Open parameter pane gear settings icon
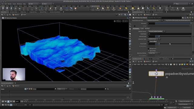Image resolution: width=194 pixels, height=109 pixels. pos(183,18)
